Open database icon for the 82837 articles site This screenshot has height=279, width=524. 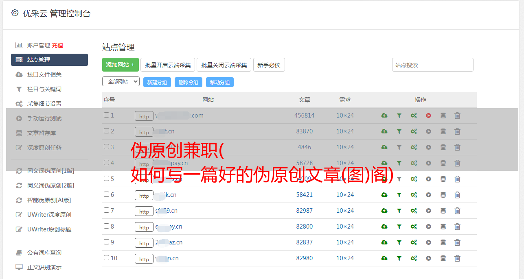coord(443,242)
